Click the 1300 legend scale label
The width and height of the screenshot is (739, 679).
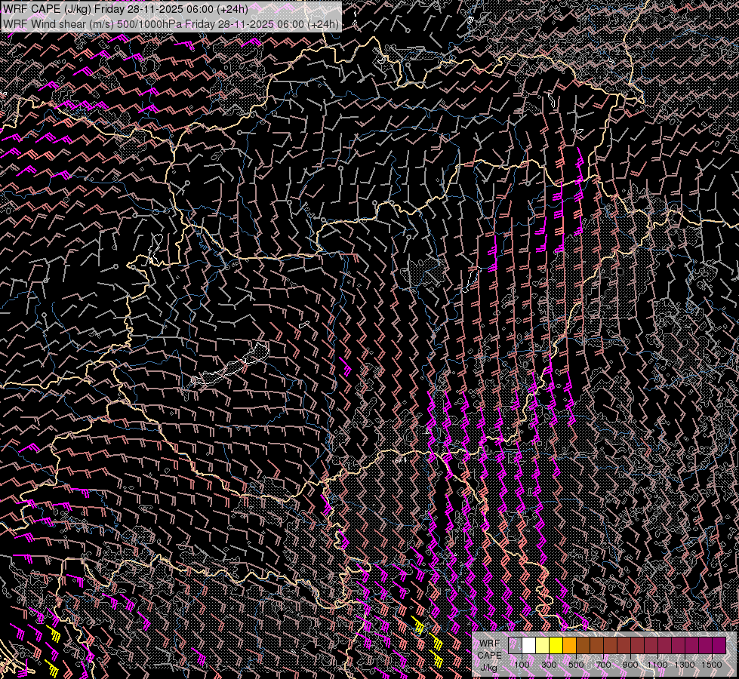pyautogui.click(x=685, y=665)
